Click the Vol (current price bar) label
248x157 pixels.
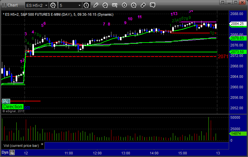pyautogui.click(x=21, y=146)
